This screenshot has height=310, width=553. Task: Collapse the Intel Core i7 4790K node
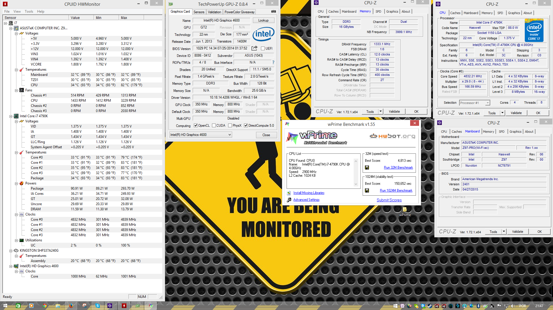click(11, 116)
